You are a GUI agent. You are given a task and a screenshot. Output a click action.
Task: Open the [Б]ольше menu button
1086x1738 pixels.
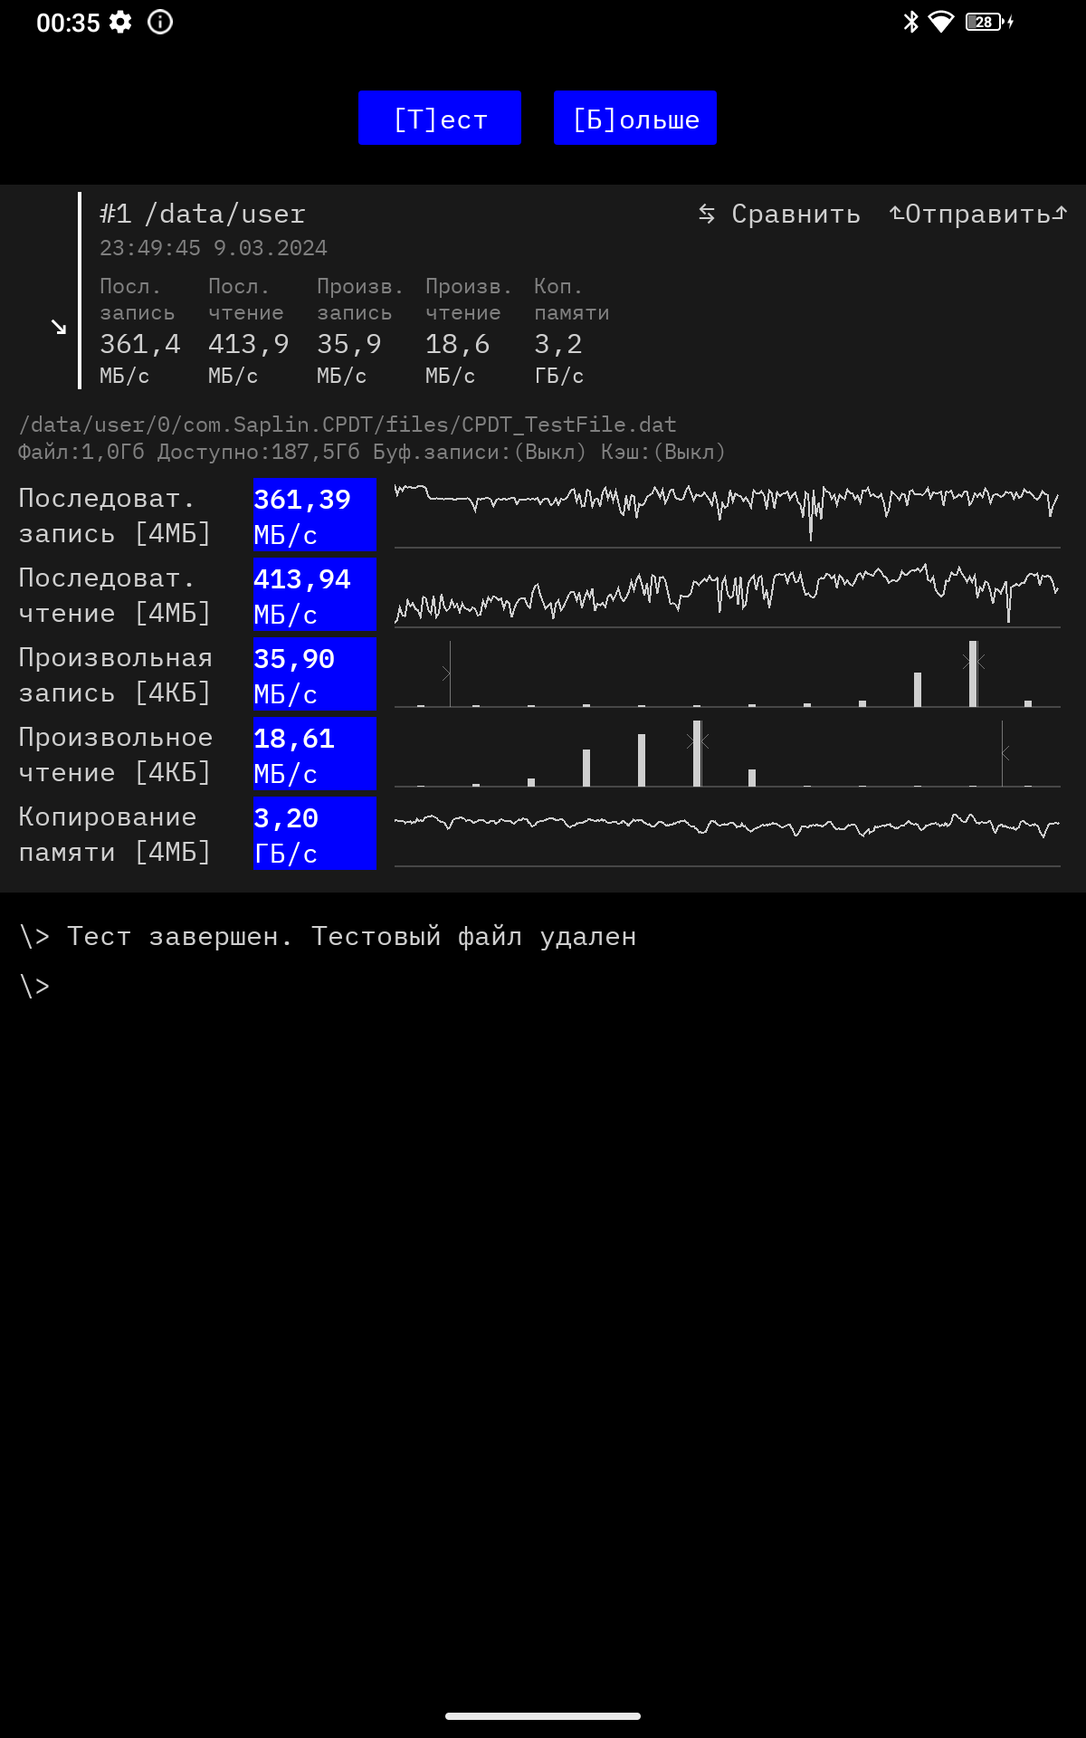(635, 118)
